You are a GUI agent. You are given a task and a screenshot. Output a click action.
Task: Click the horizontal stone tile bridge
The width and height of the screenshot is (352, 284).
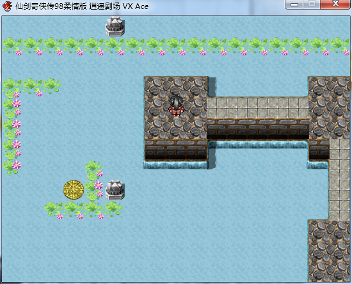point(257,108)
